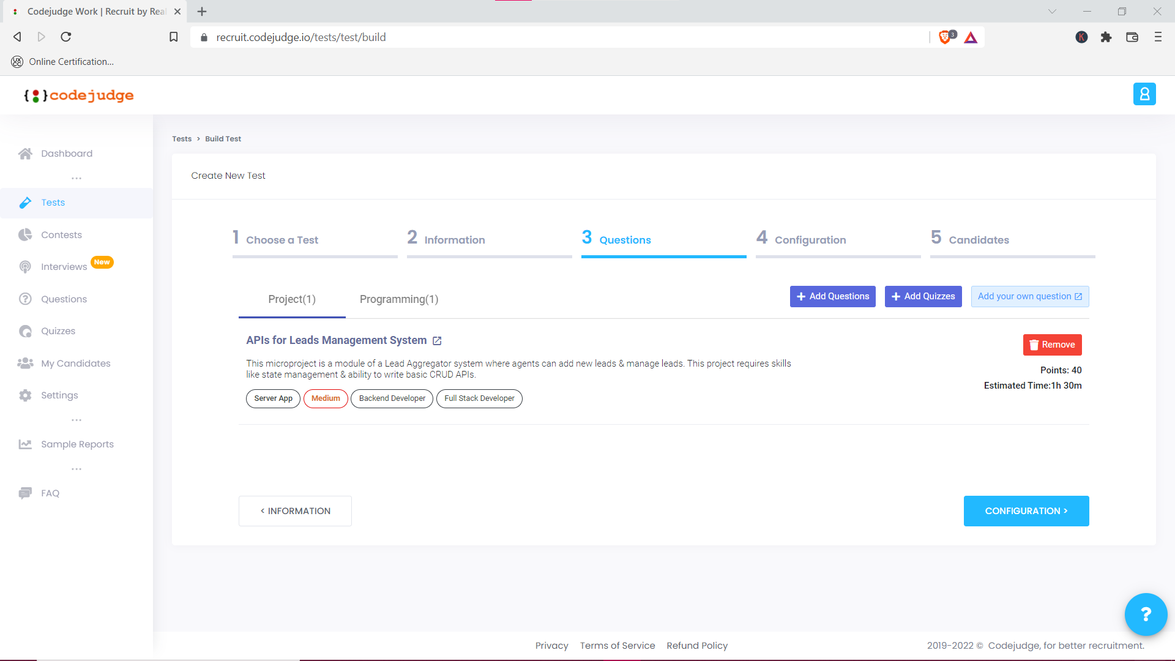The image size is (1175, 661).
Task: Open My Candidates from the sidebar
Action: pyautogui.click(x=75, y=363)
